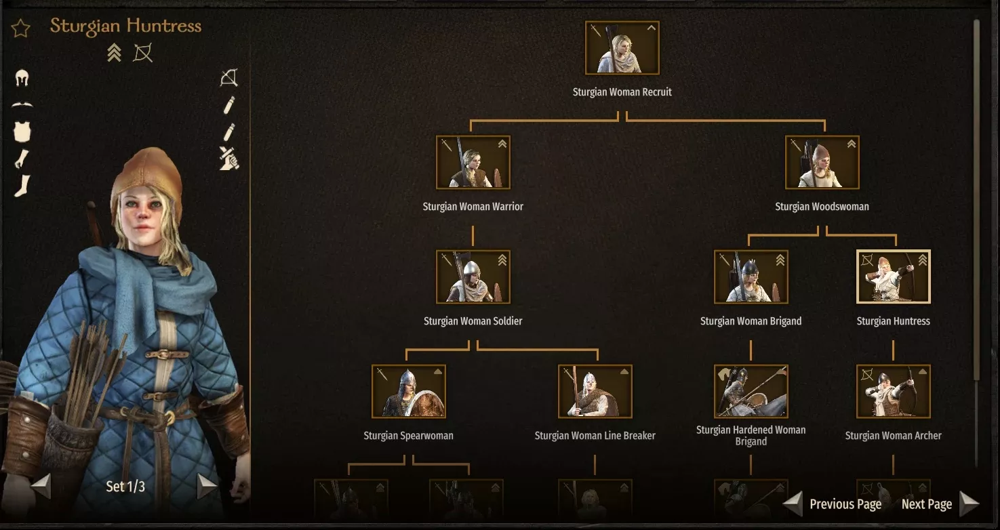Show next equipment set with right arrow

click(207, 486)
